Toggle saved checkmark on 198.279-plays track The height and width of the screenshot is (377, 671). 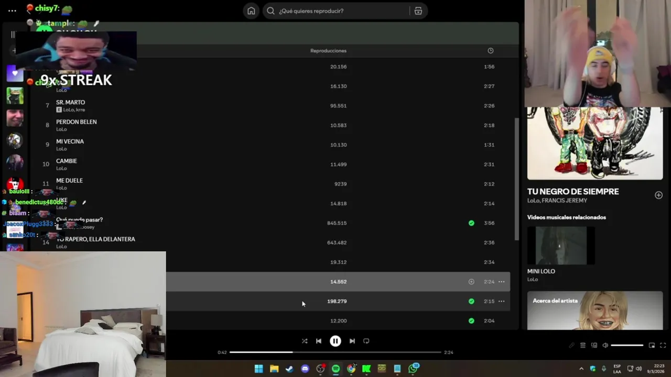(471, 301)
